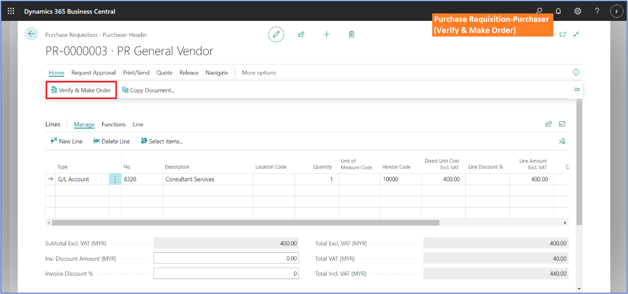Click the No. cell showing 8320

(142, 179)
